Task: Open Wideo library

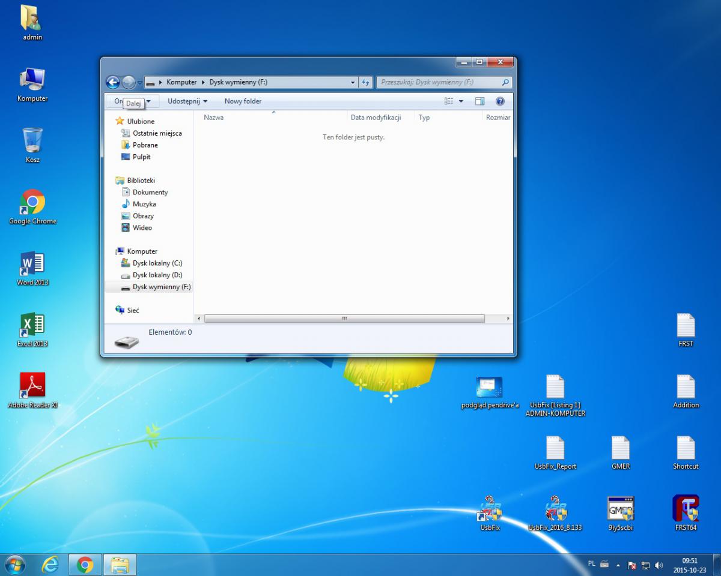Action: [142, 227]
